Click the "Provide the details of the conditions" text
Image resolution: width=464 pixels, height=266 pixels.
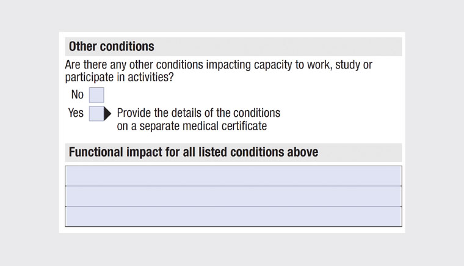[198, 113]
